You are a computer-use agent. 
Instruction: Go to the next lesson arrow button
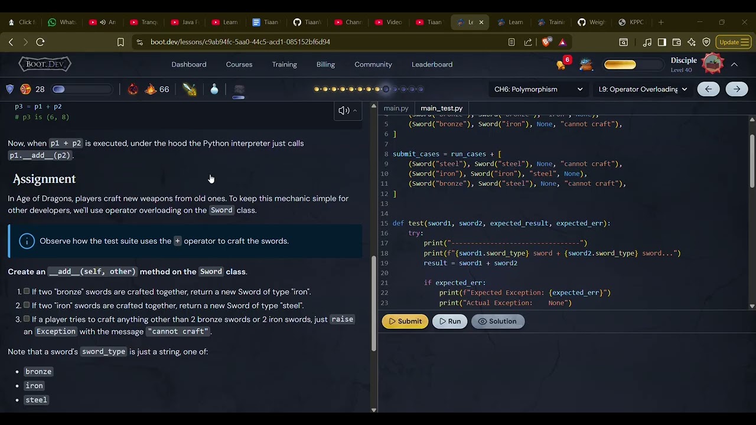[x=737, y=89]
